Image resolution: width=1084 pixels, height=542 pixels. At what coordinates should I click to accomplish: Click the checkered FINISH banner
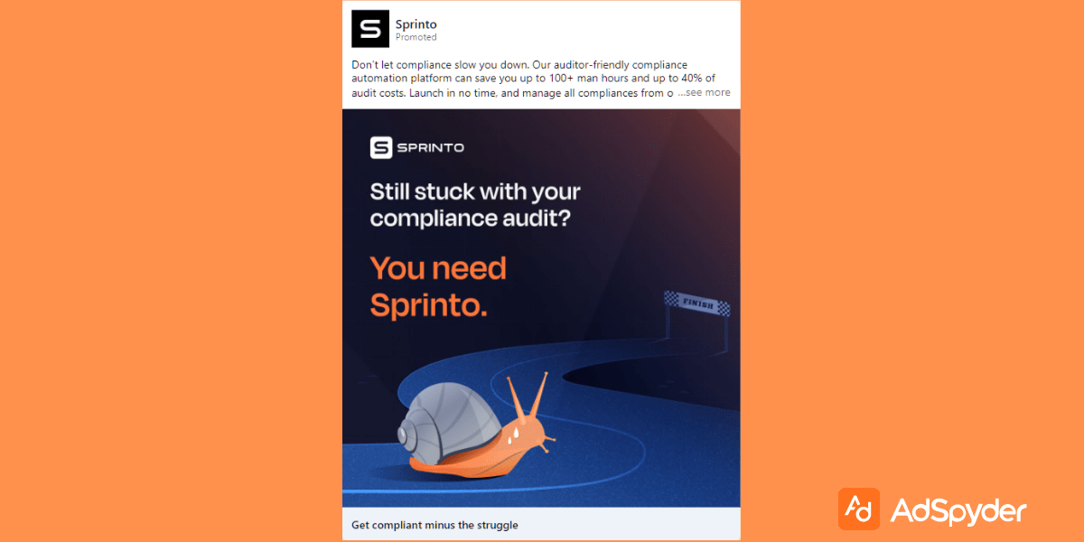696,304
